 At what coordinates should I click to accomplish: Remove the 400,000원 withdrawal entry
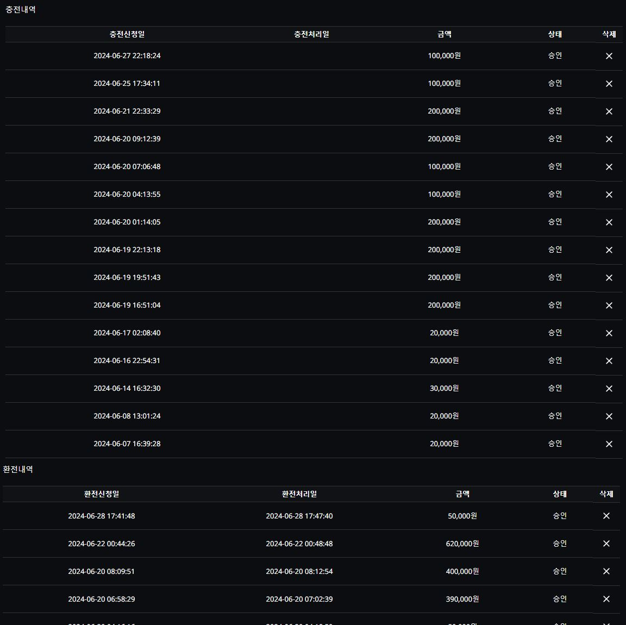pyautogui.click(x=606, y=571)
